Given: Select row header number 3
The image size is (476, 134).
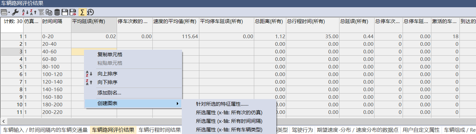Looking at the screenshot, I should click(12, 52).
